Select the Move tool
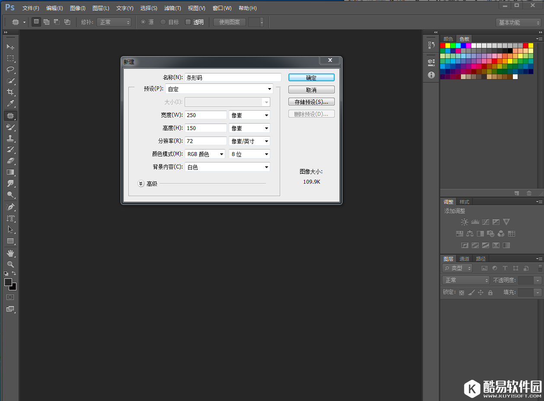This screenshot has width=544, height=401. pos(10,47)
